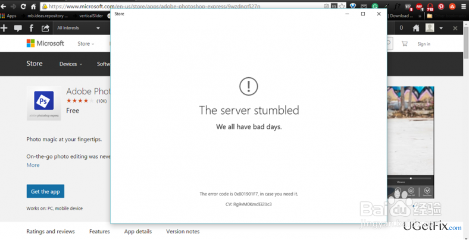Open the green Grammarly extension icon
The width and height of the screenshot is (469, 240).
pos(375,7)
